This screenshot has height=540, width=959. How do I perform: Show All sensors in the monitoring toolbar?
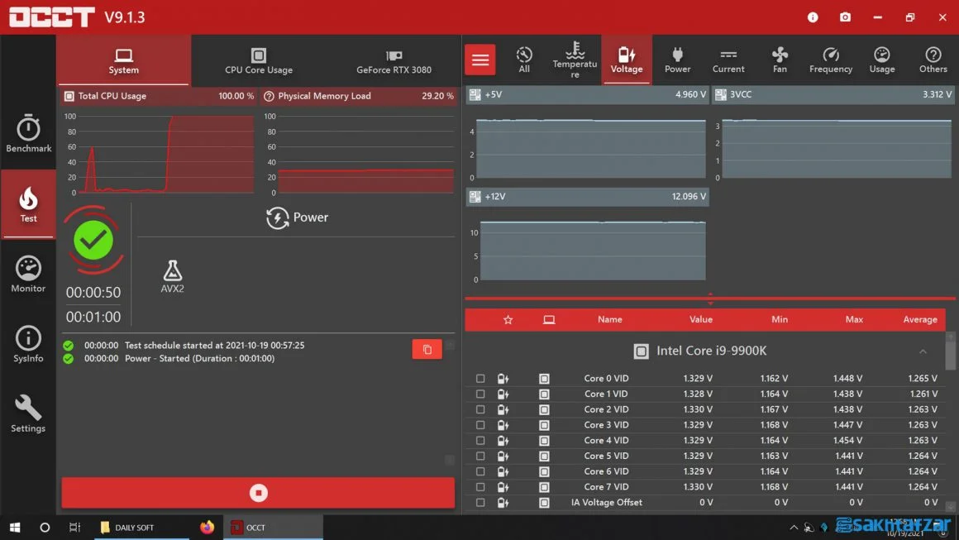click(x=524, y=60)
